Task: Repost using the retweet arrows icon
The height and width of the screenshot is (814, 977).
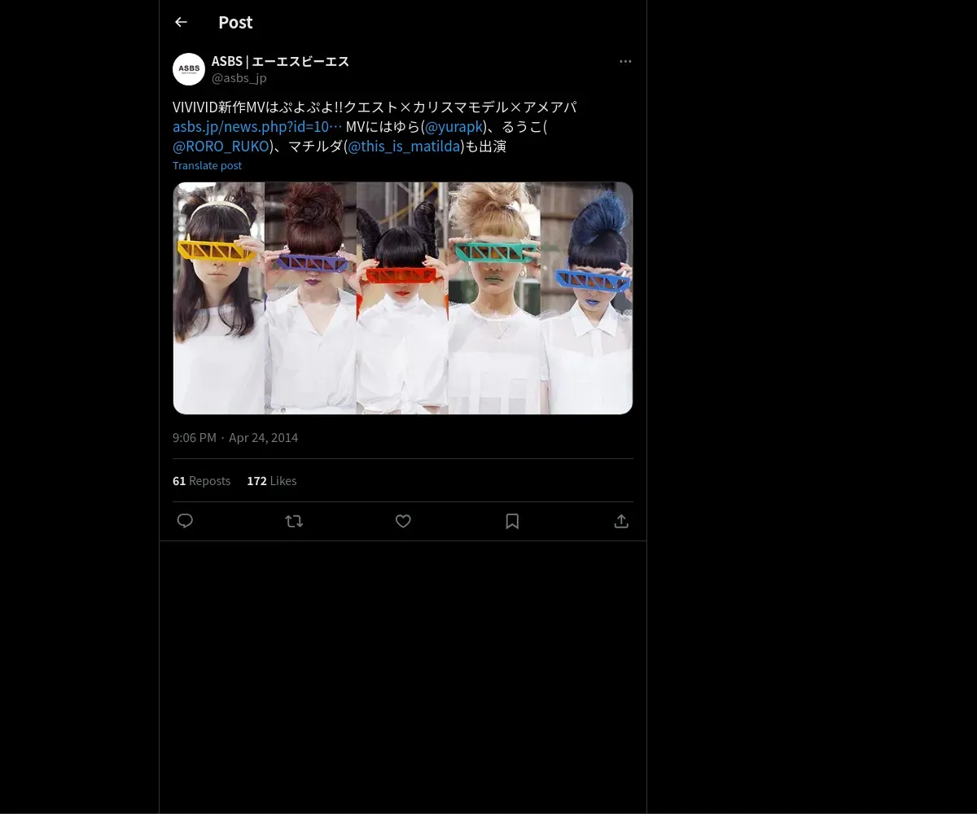Action: 294,521
